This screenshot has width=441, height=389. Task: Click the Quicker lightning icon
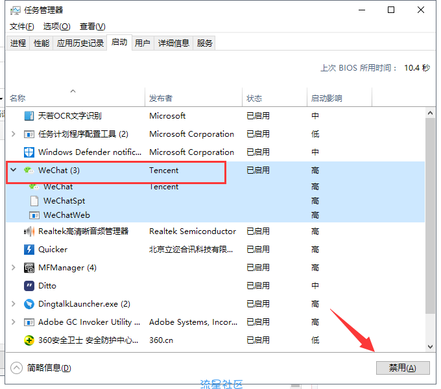point(29,250)
